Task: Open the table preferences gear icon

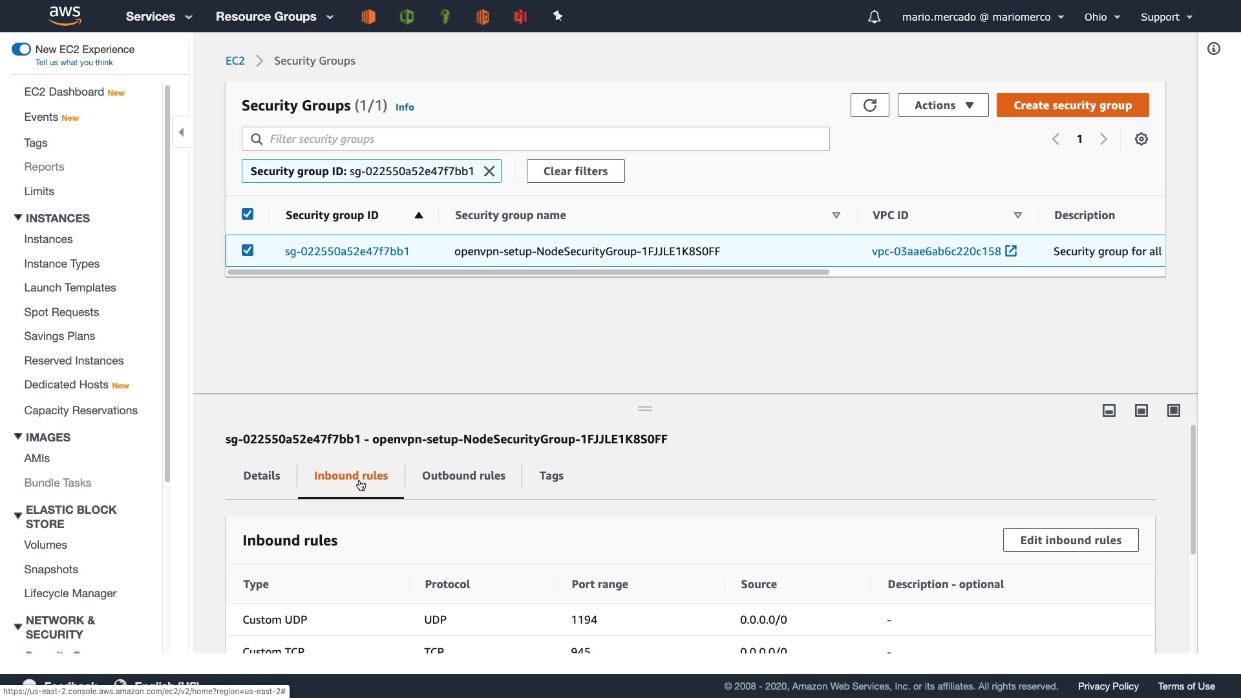Action: pyautogui.click(x=1141, y=139)
